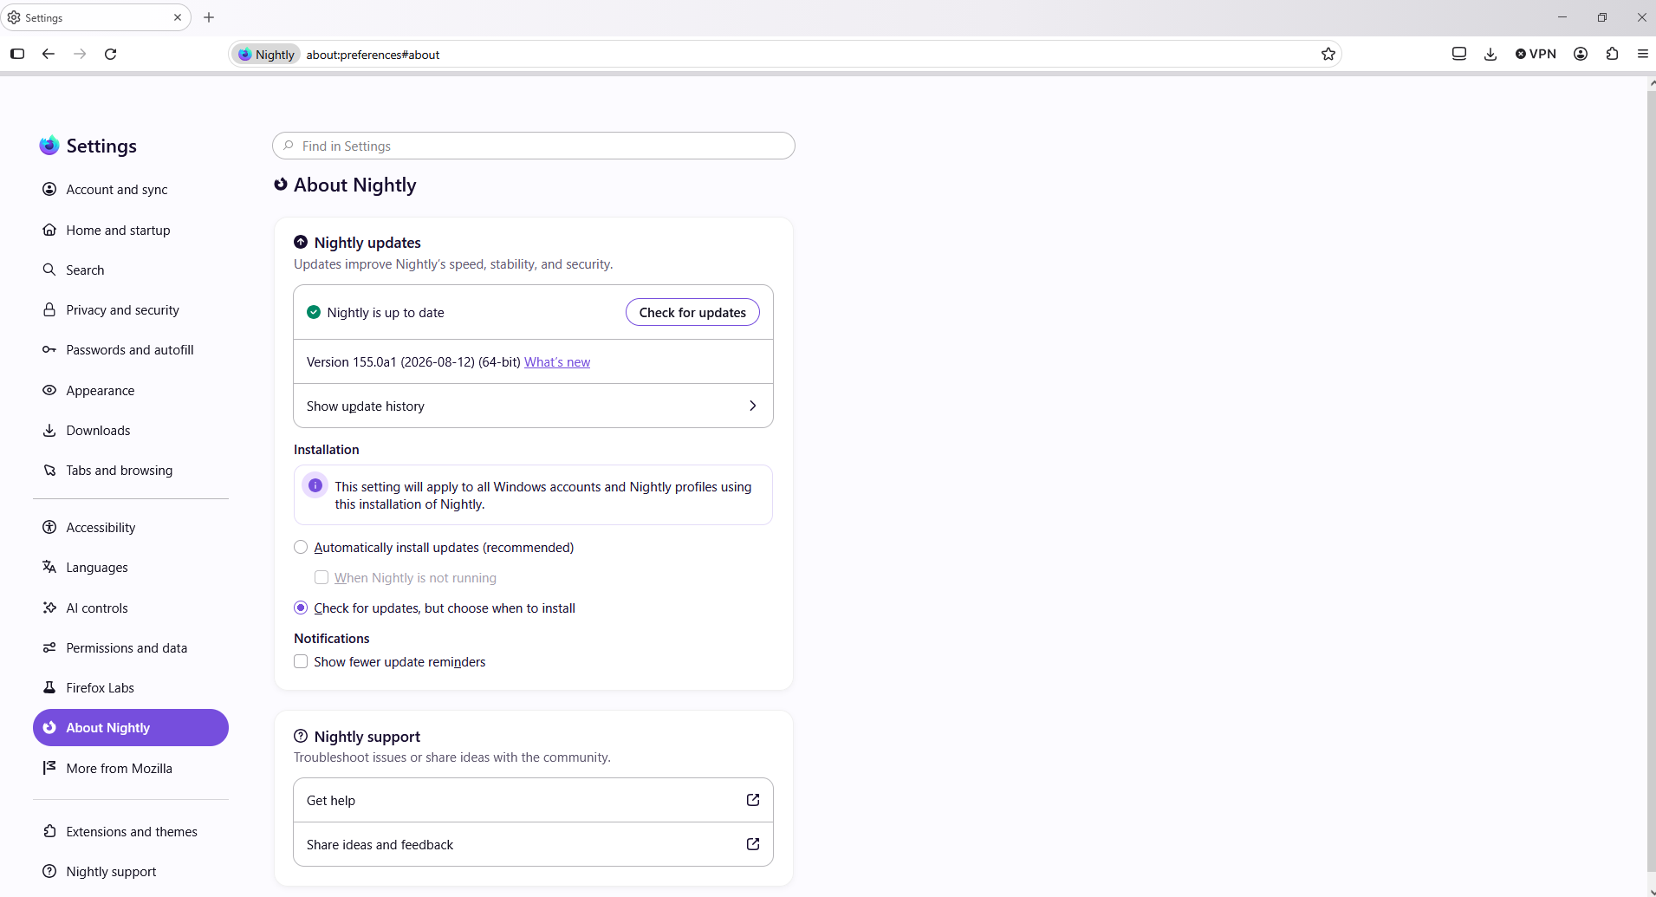Open Extensions and themes link

131,831
